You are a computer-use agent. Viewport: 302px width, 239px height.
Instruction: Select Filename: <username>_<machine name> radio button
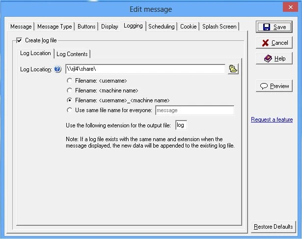(70, 100)
